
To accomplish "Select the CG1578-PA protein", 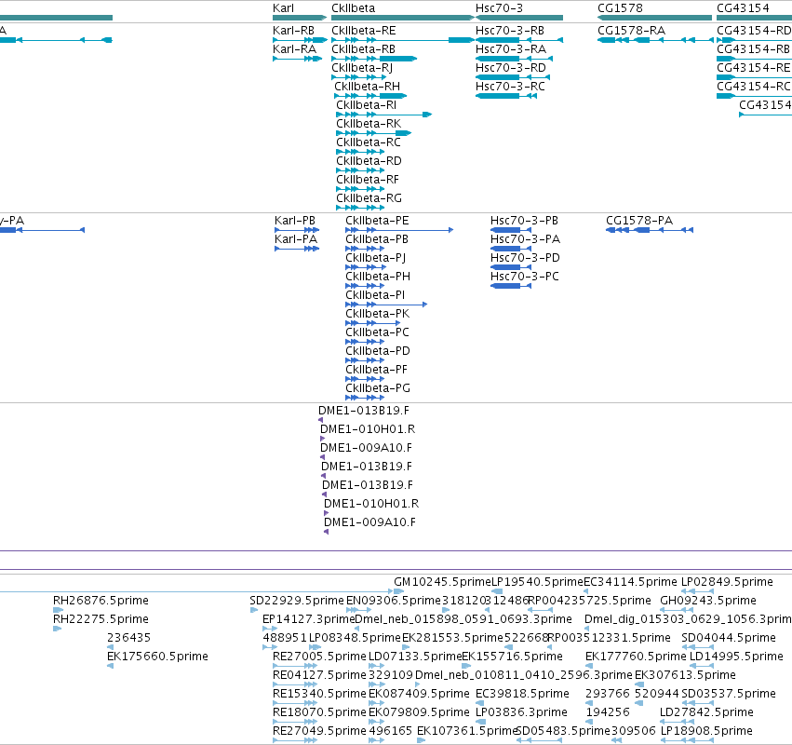I will (x=639, y=221).
